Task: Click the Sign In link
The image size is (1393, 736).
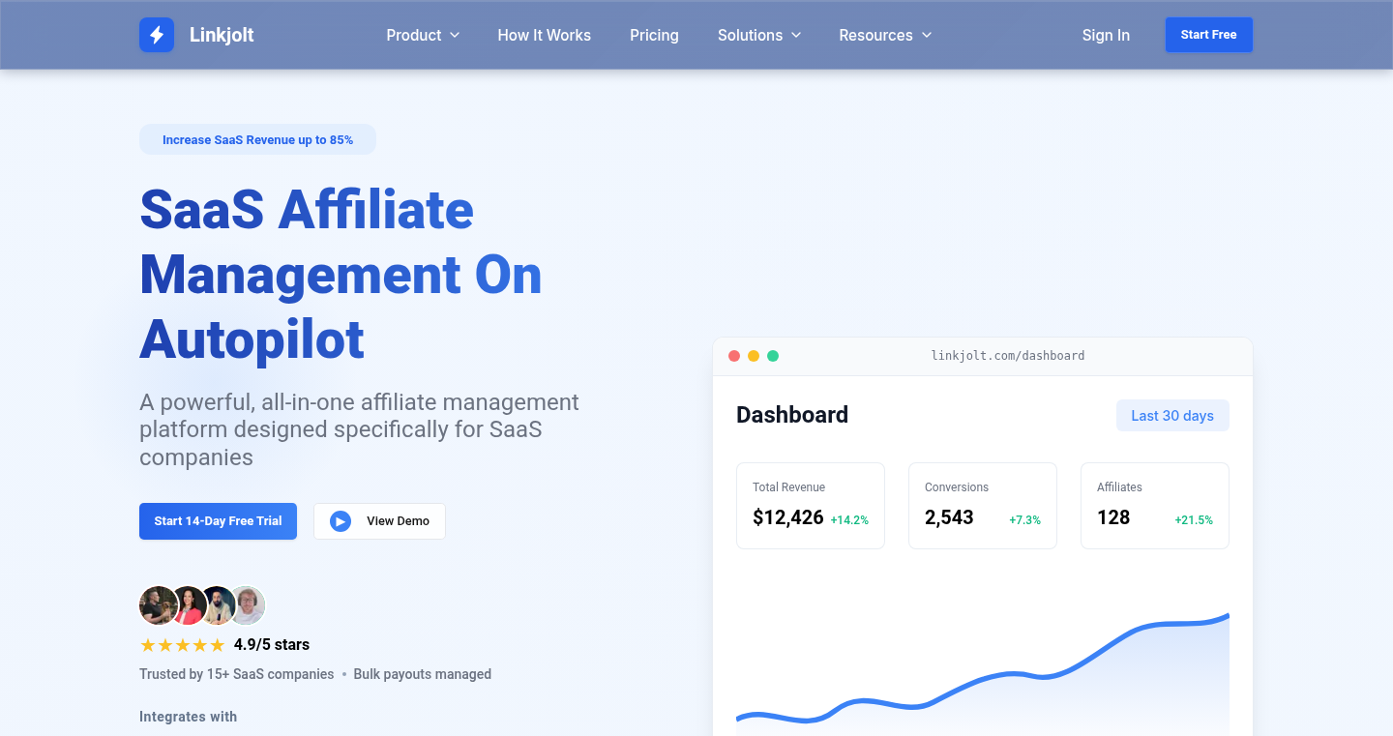Action: (1106, 35)
